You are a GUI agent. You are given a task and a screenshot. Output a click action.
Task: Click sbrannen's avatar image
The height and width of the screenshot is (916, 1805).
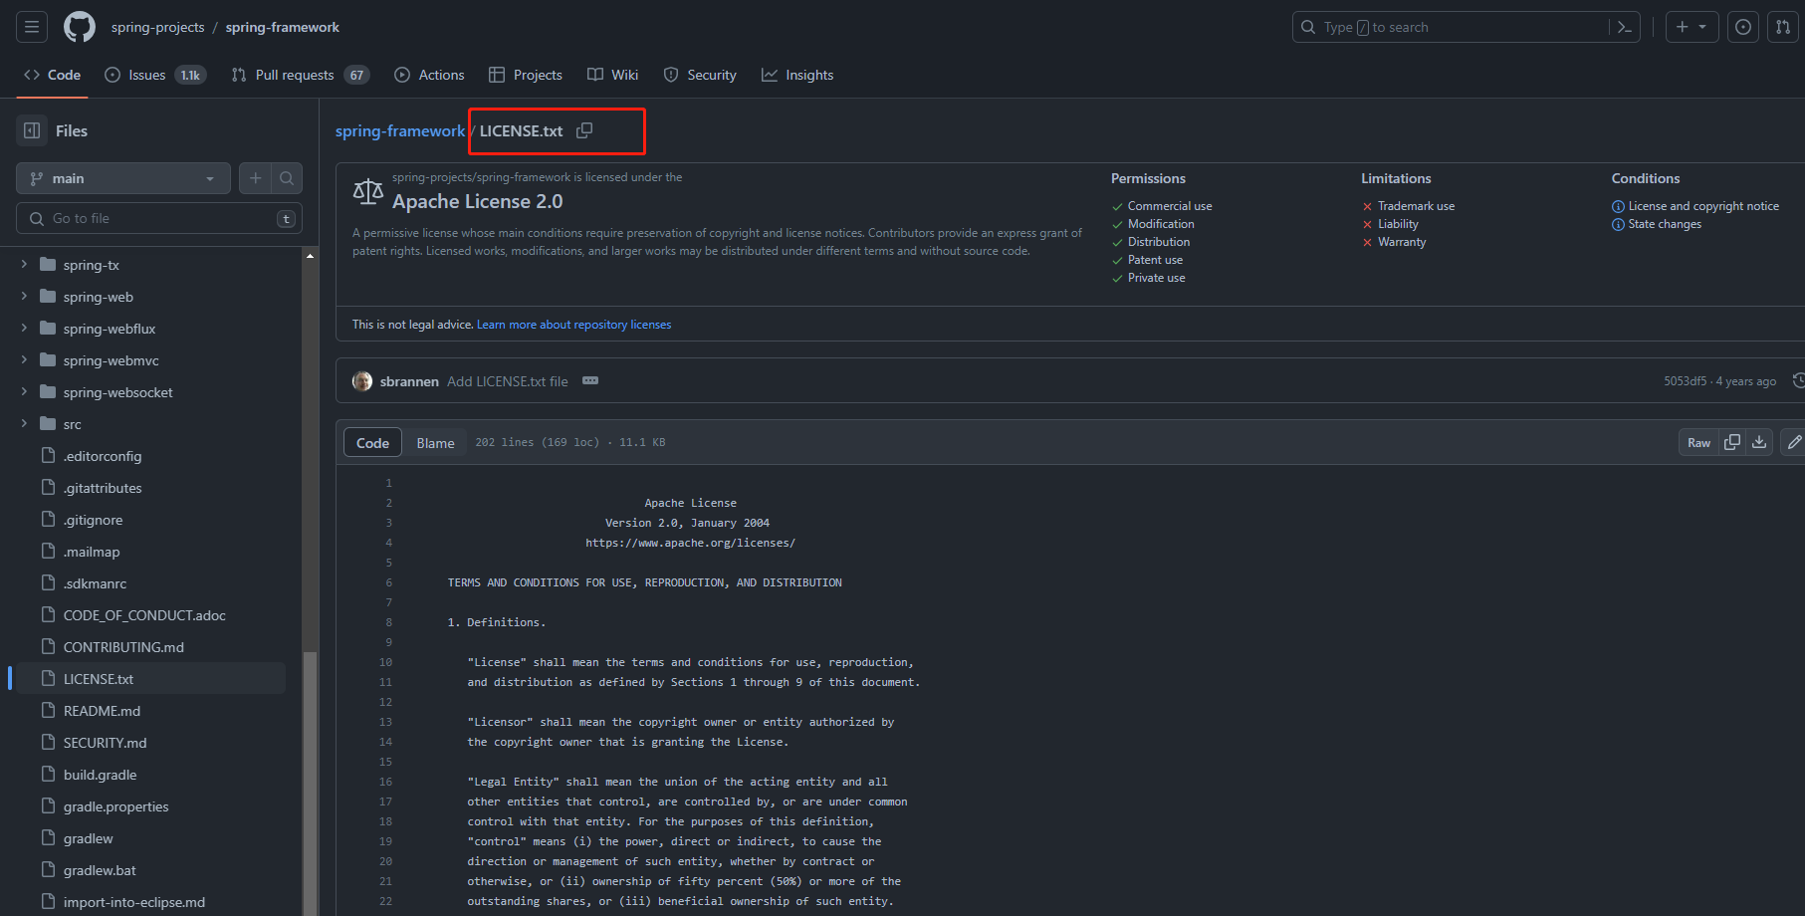[x=362, y=381]
